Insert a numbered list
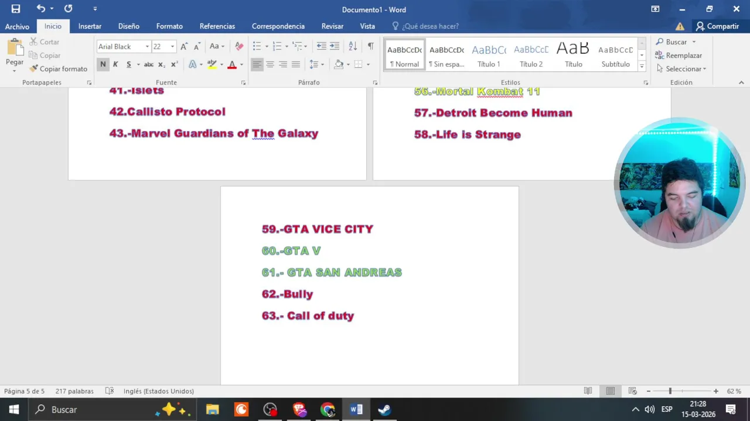Viewport: 750px width, 421px height. pos(277,46)
